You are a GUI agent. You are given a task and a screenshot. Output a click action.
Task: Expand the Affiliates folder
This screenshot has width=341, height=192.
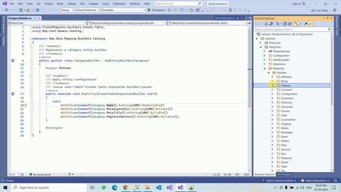[x=272, y=77]
